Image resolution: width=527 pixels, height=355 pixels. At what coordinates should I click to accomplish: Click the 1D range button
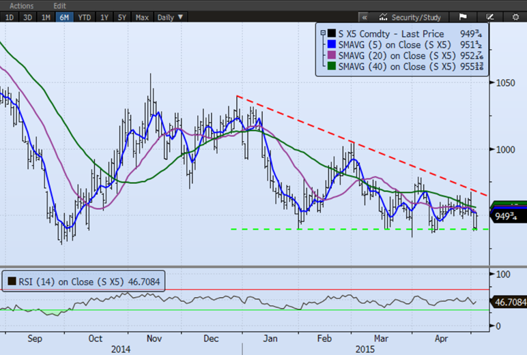click(x=10, y=16)
